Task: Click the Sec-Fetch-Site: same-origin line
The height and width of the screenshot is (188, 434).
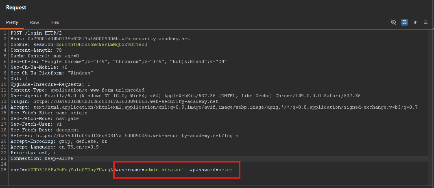Action: tap(49, 113)
